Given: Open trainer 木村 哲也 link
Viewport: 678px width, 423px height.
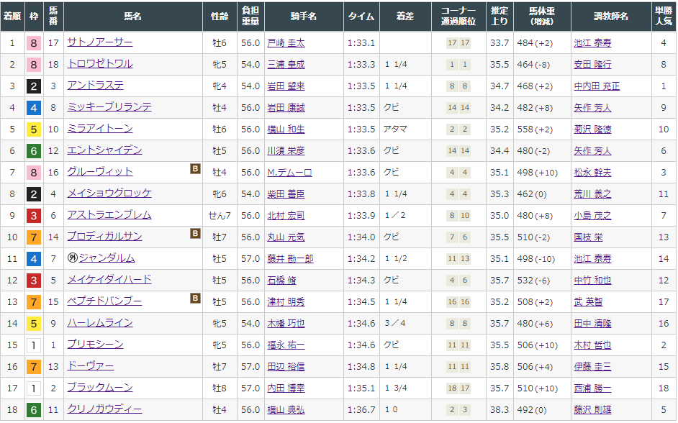Looking at the screenshot, I should pyautogui.click(x=592, y=345).
